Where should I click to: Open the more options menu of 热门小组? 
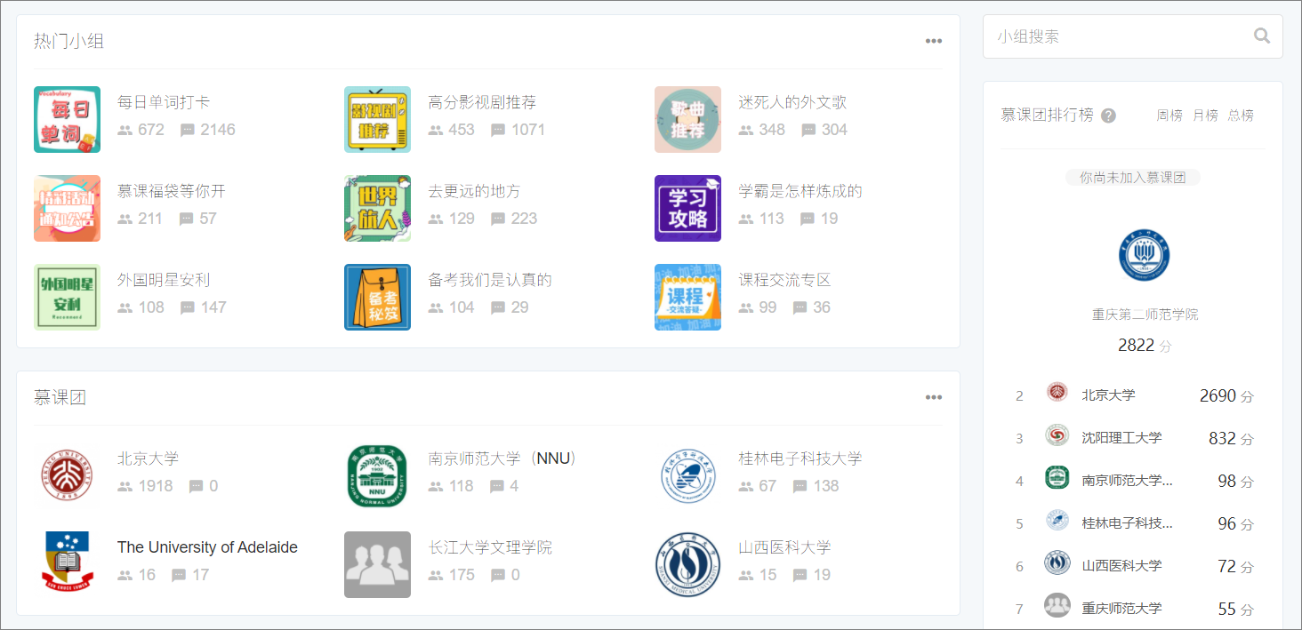[933, 40]
